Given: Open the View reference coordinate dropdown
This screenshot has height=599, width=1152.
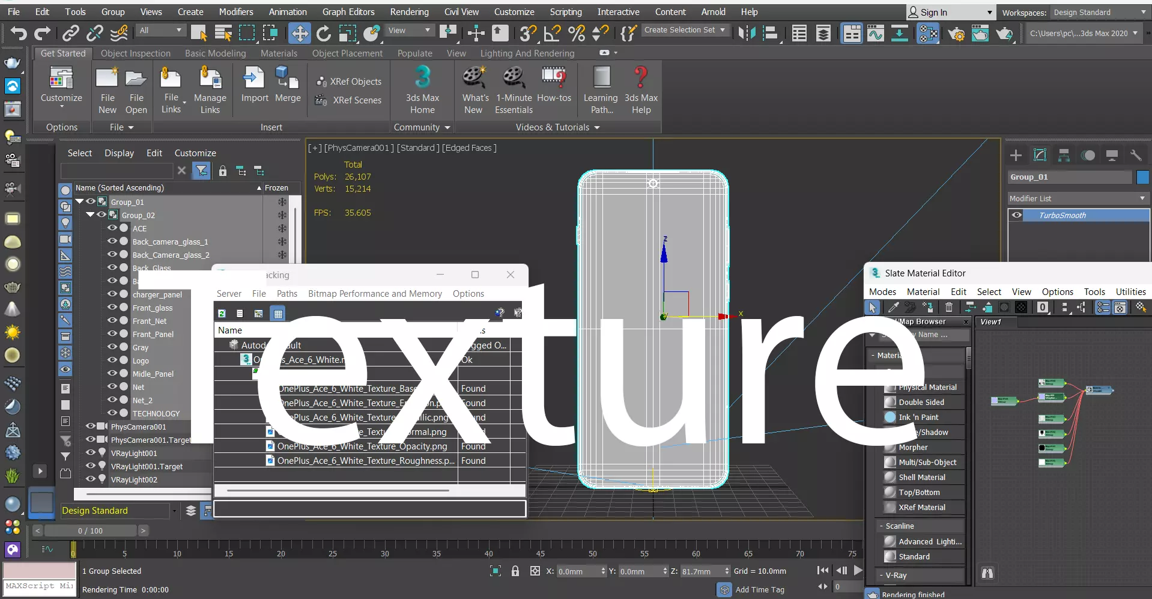Looking at the screenshot, I should (410, 31).
